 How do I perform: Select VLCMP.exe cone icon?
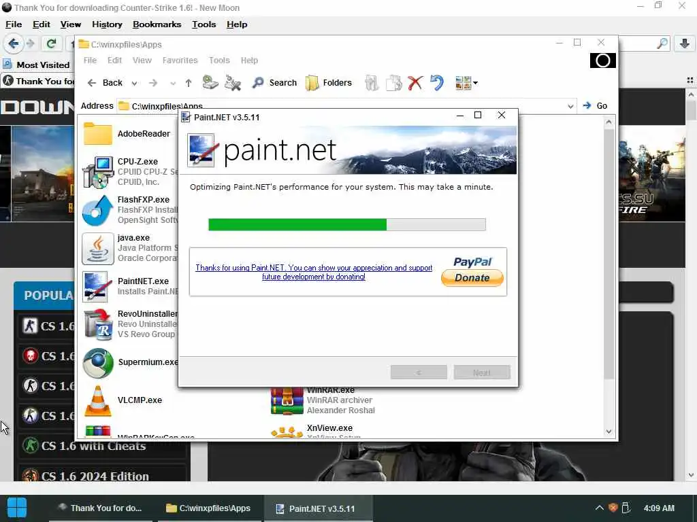pos(98,400)
